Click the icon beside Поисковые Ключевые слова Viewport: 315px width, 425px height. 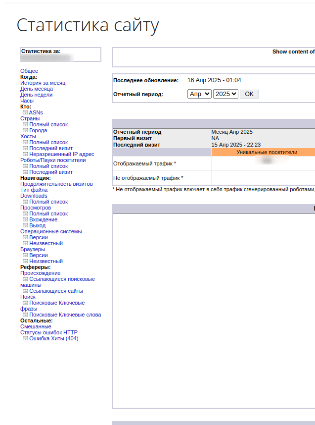25,315
